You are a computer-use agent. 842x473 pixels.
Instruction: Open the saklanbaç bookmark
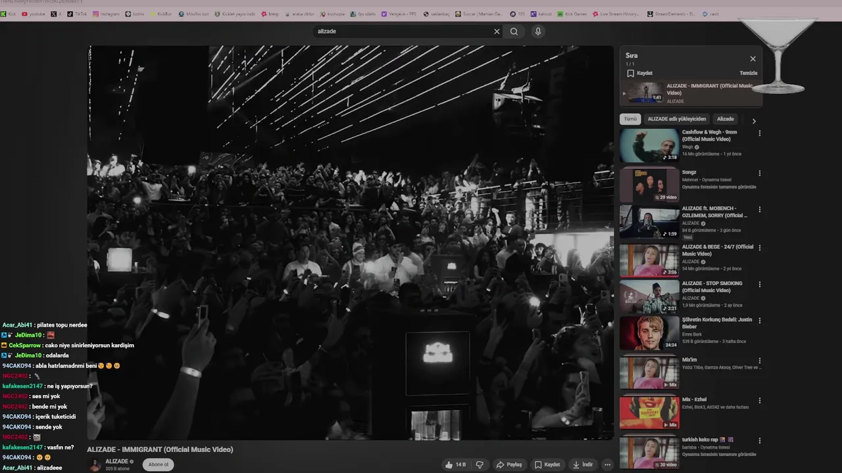pos(436,14)
